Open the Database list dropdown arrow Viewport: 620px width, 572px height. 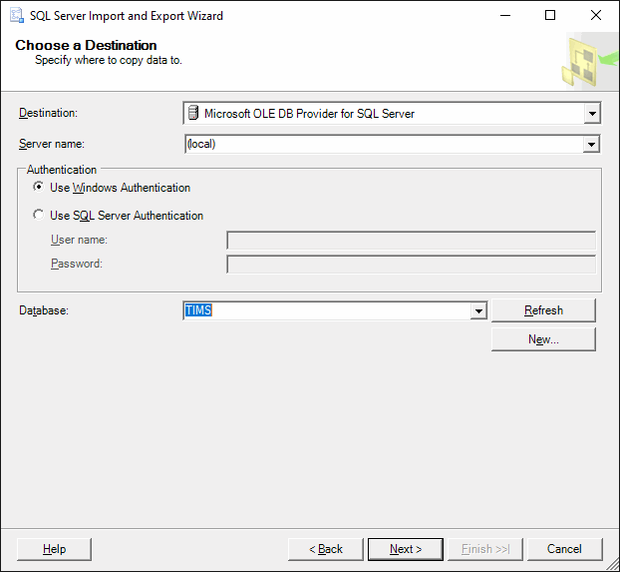[x=478, y=310]
